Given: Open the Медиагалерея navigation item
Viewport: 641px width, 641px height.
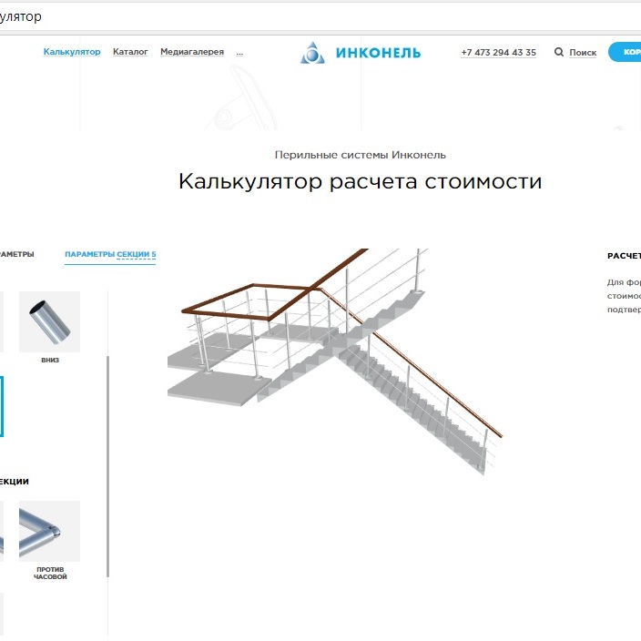Looking at the screenshot, I should (192, 52).
